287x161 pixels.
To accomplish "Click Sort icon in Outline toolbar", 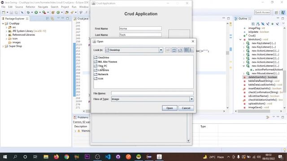I will [x=258, y=24].
